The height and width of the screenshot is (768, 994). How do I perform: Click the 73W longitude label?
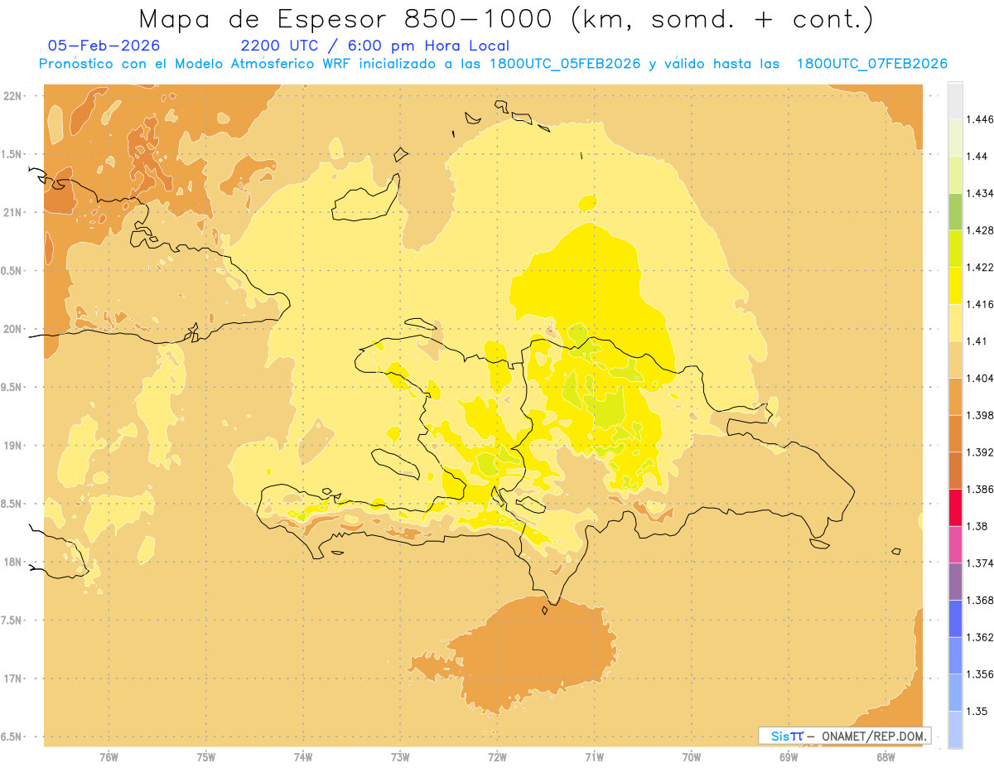click(x=399, y=757)
